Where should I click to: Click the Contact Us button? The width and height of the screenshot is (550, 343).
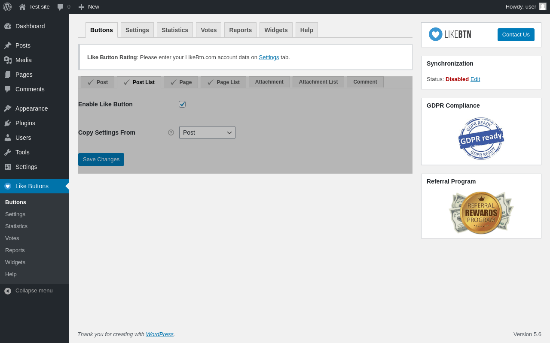click(516, 35)
